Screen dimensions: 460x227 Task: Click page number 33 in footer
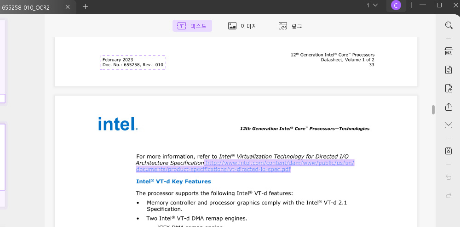pos(372,65)
